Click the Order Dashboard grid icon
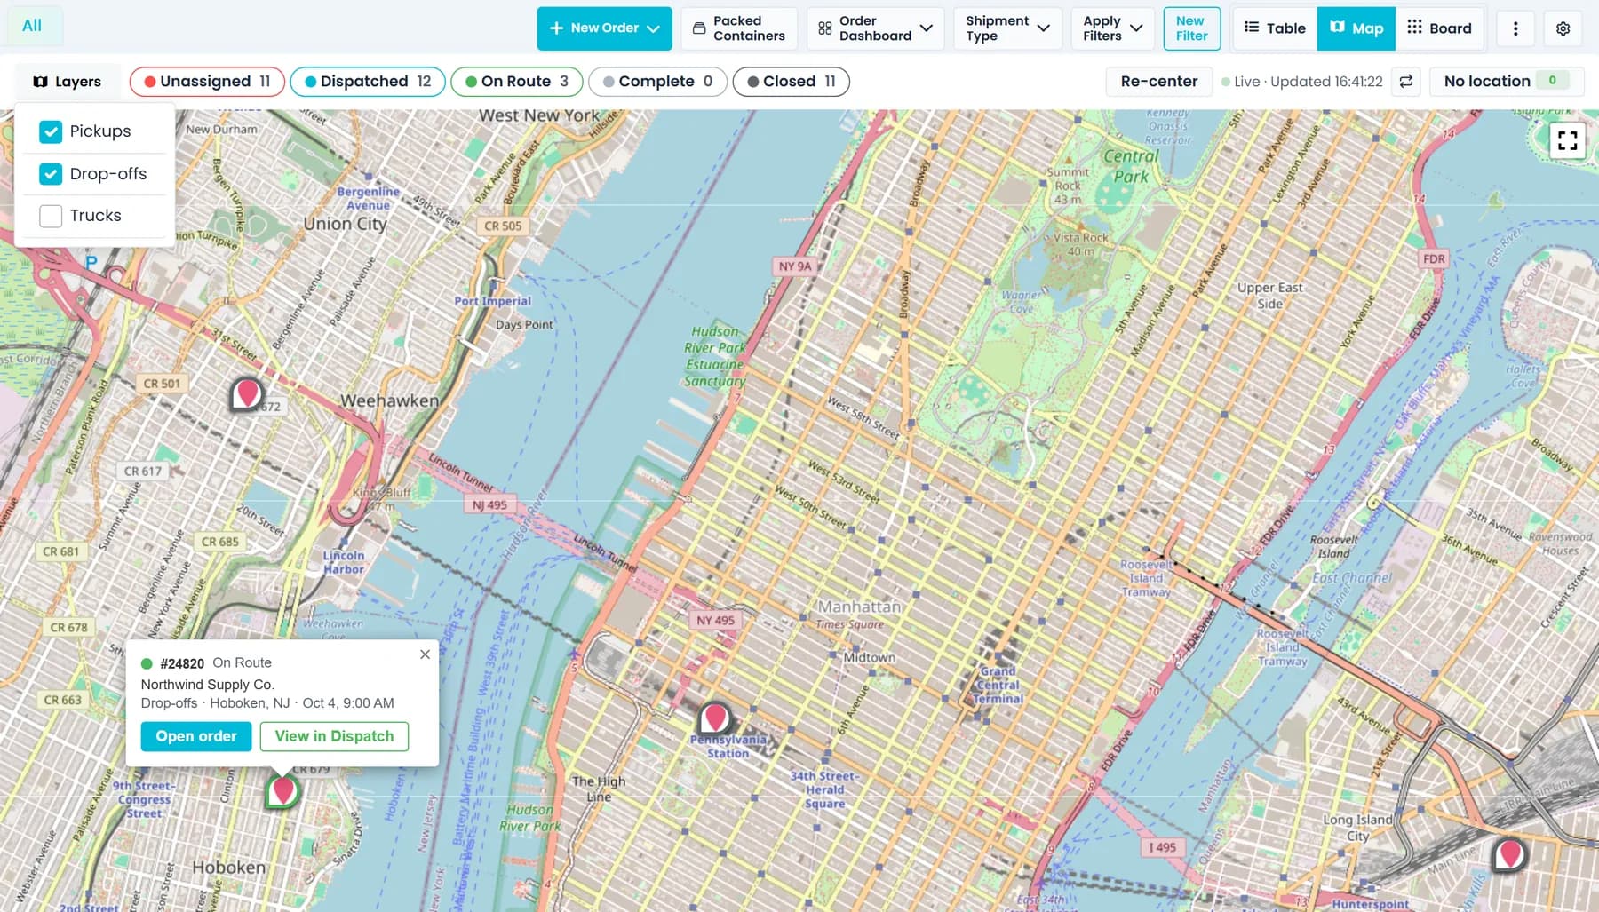1599x912 pixels. [x=825, y=28]
